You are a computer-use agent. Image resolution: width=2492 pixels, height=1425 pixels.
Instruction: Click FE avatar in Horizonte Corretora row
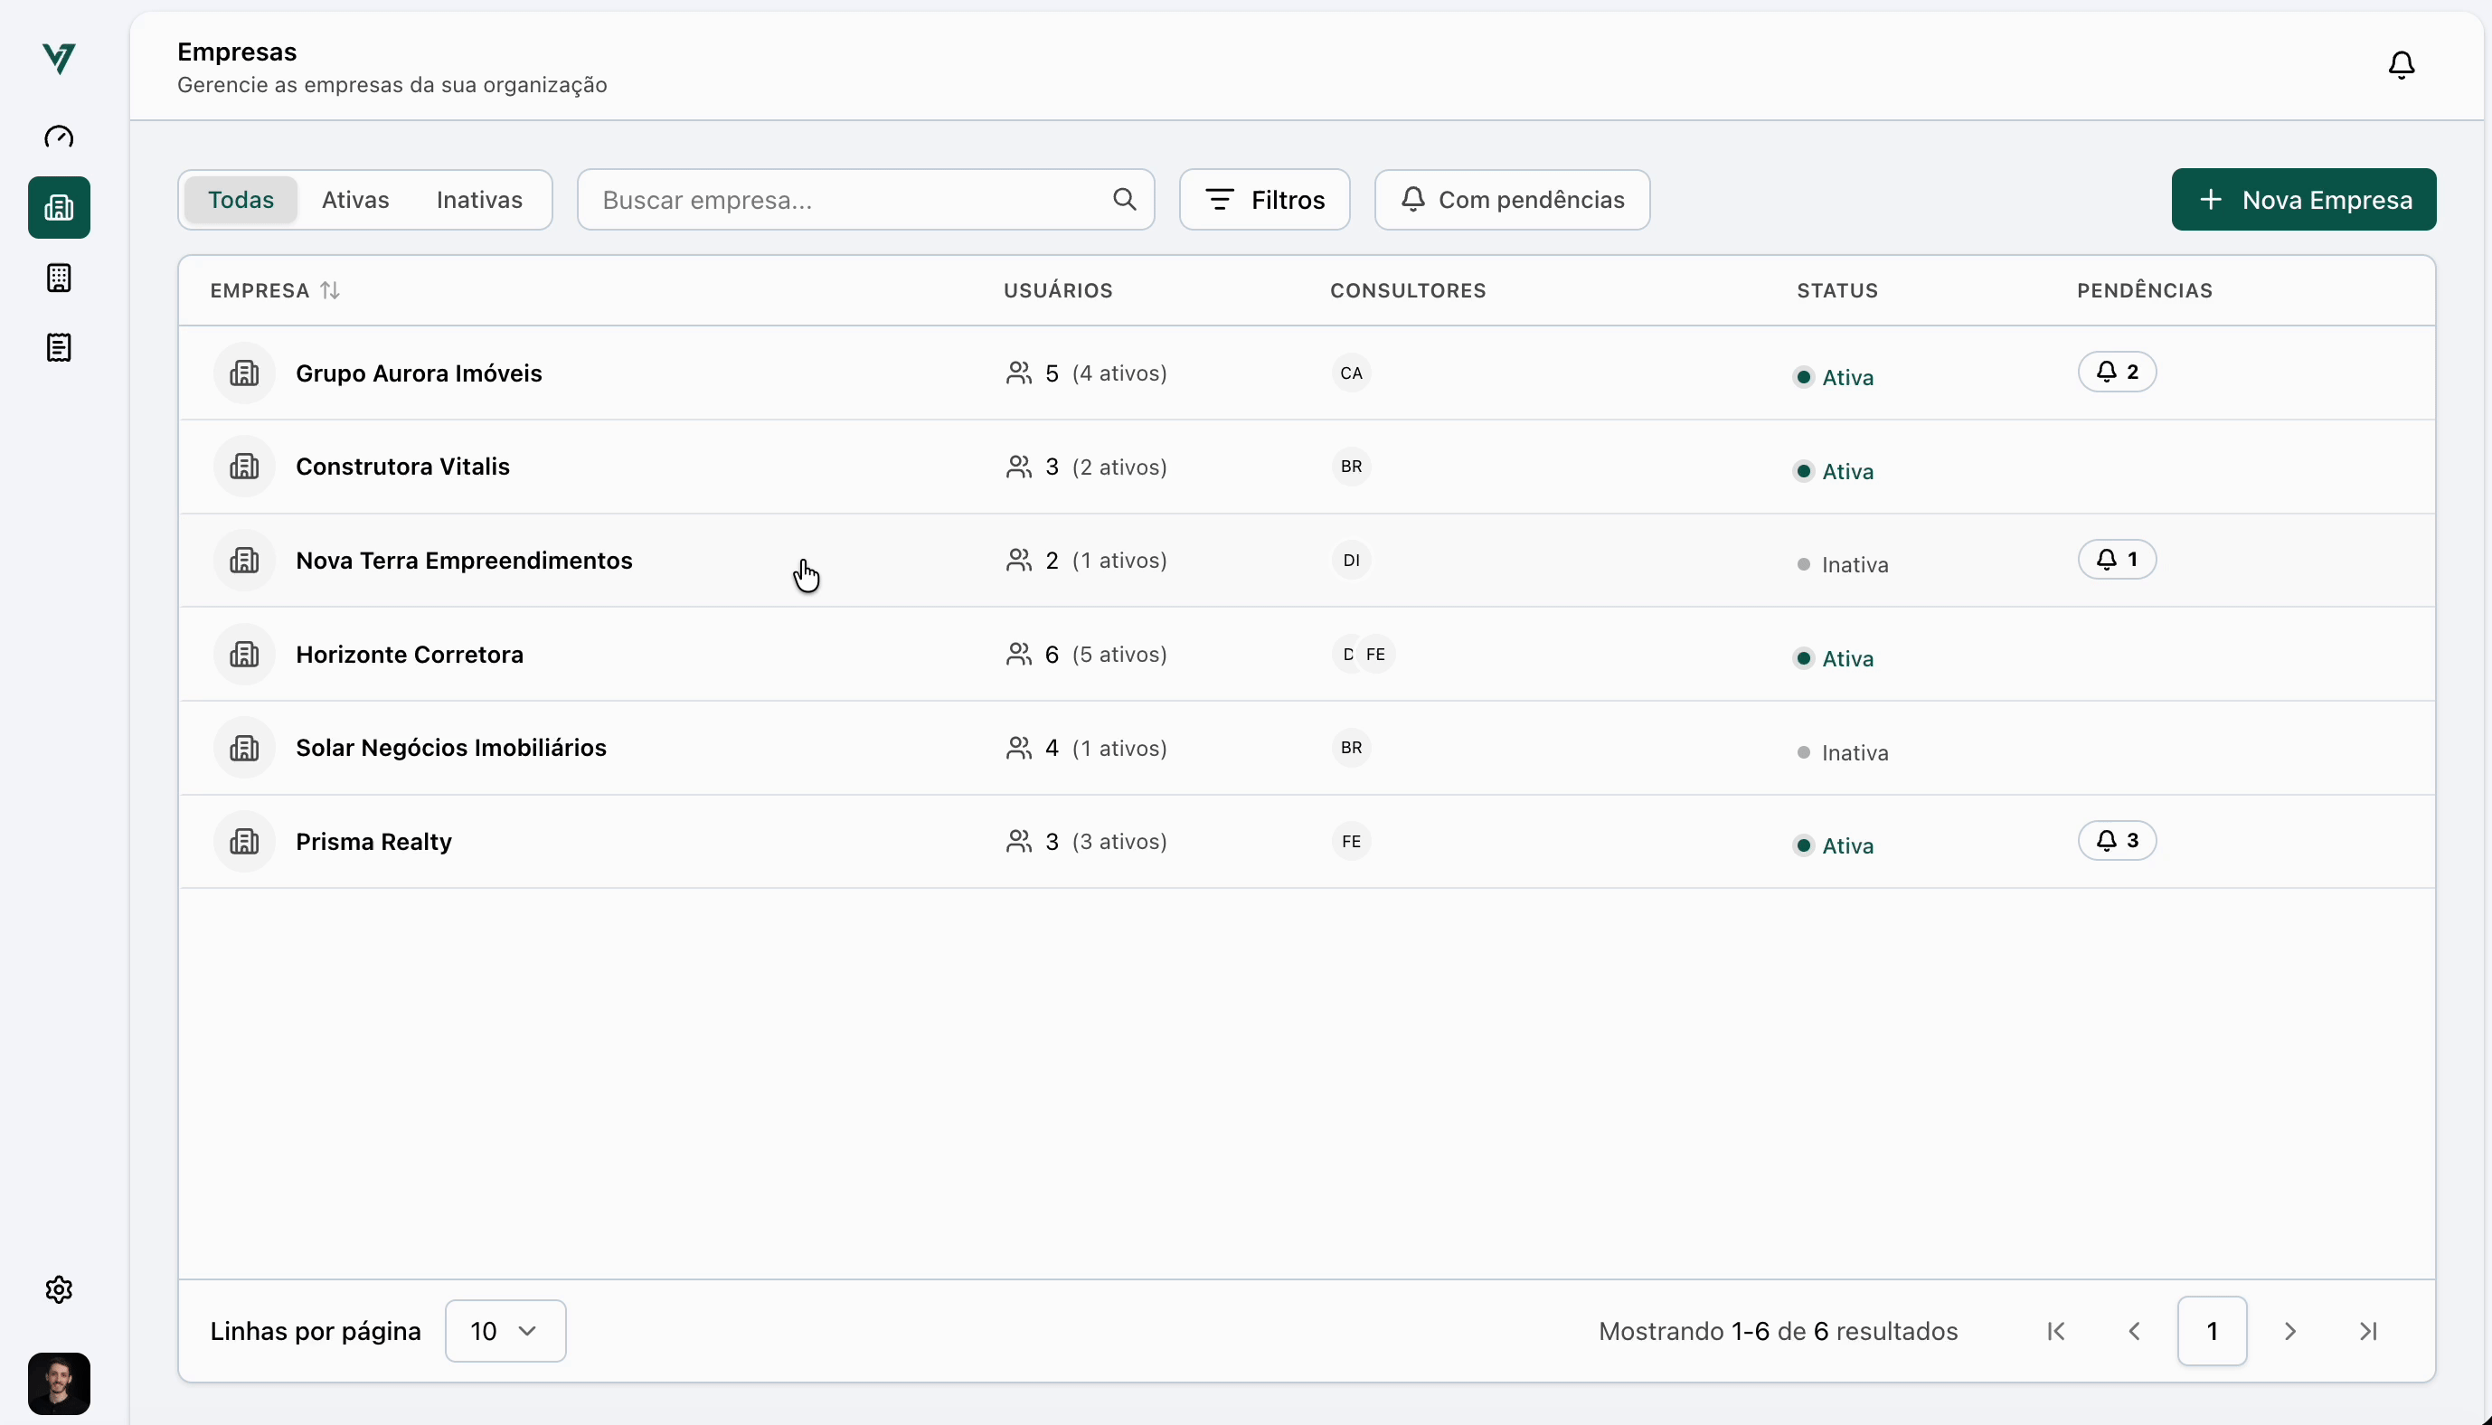pos(1375,655)
